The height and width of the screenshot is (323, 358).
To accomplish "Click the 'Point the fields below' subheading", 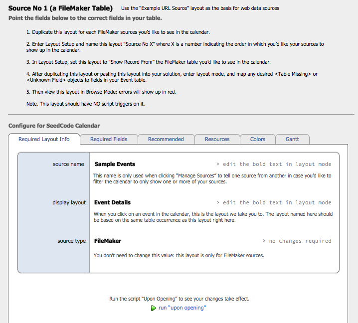I will 85,18.
